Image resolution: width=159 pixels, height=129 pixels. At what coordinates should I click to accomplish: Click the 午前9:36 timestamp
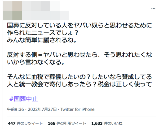tap(15, 109)
